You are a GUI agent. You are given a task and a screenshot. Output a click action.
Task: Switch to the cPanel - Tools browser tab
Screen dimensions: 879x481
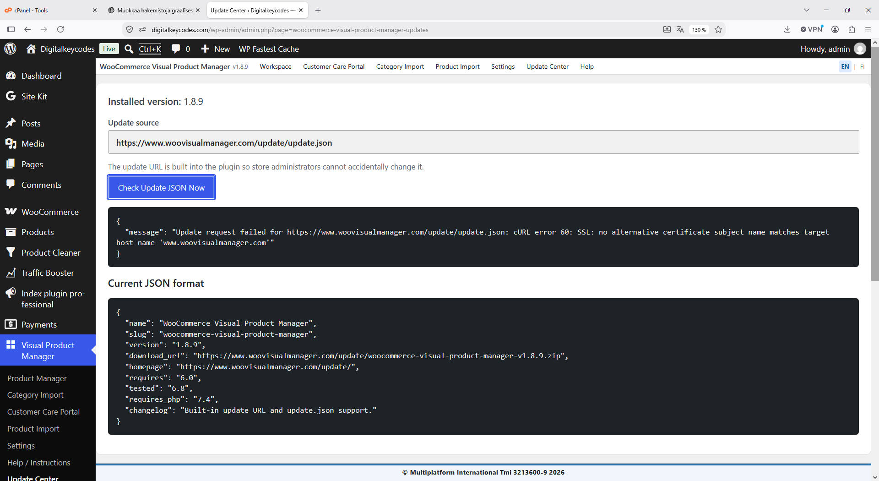[x=50, y=10]
